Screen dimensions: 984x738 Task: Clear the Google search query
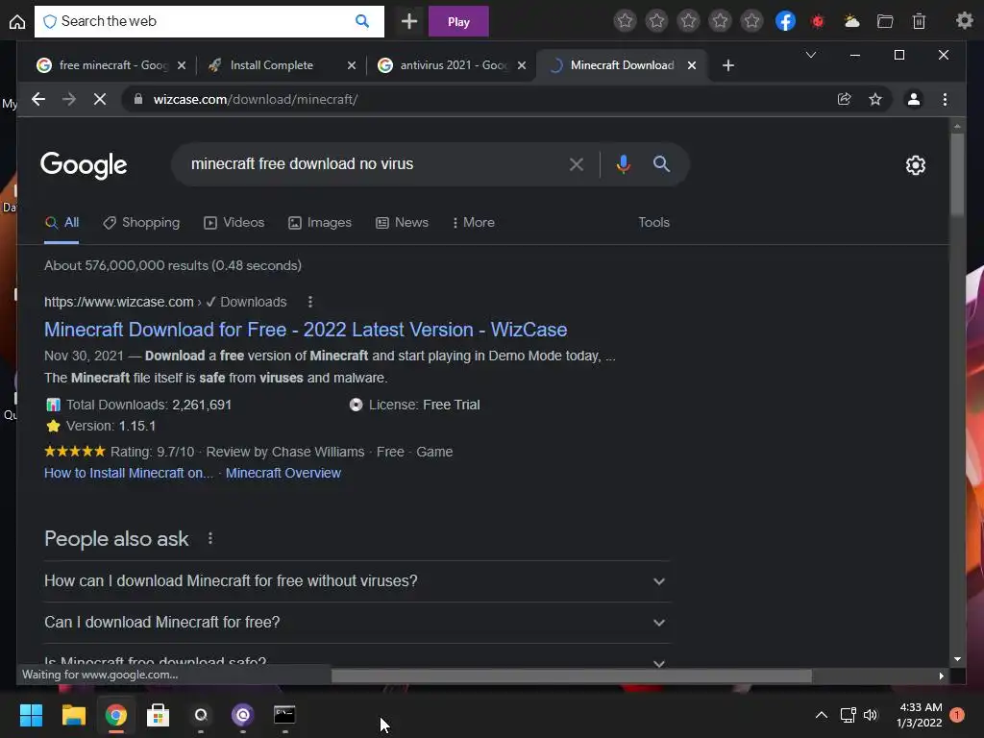[577, 164]
